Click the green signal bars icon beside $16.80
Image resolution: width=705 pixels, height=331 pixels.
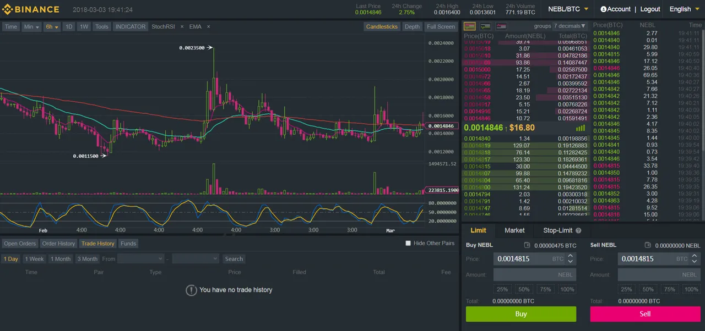[x=581, y=128]
